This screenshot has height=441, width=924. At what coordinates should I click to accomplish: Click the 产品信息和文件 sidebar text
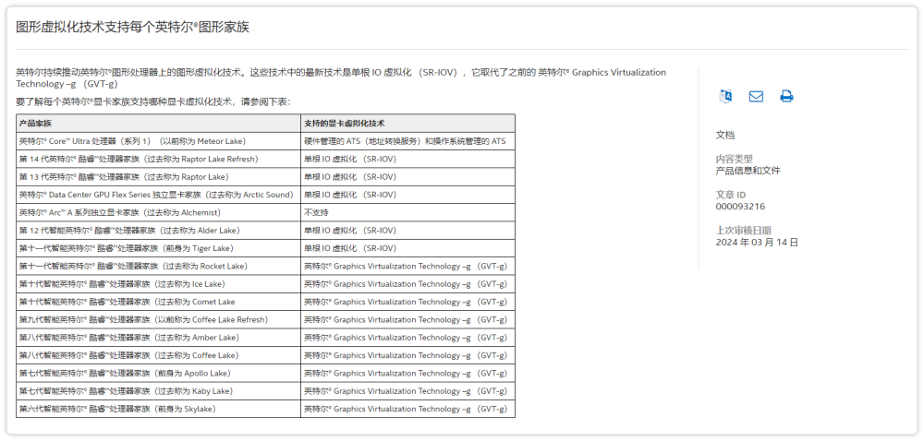(748, 171)
